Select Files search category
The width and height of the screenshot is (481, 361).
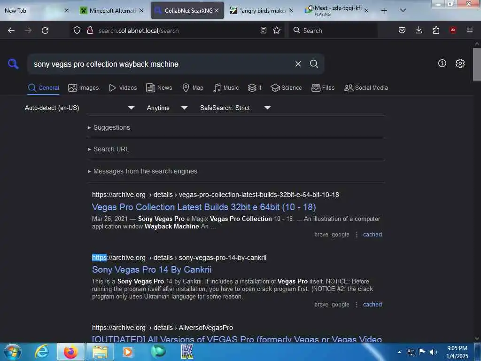(323, 88)
